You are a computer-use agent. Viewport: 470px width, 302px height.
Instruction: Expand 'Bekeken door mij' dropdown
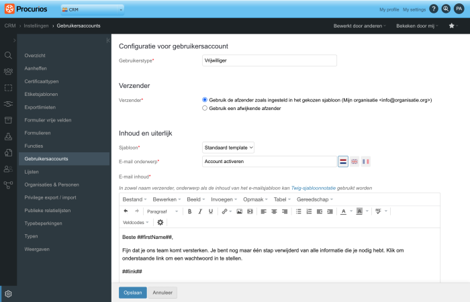coord(417,26)
